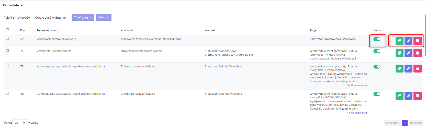Open the Zmień grupę dropdown
Viewport: 426px width, 132px height.
83,17
